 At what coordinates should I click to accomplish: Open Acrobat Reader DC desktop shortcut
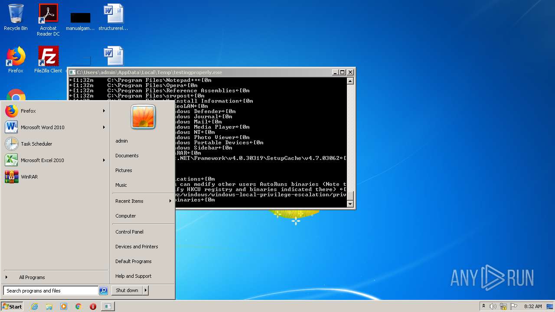tap(48, 20)
